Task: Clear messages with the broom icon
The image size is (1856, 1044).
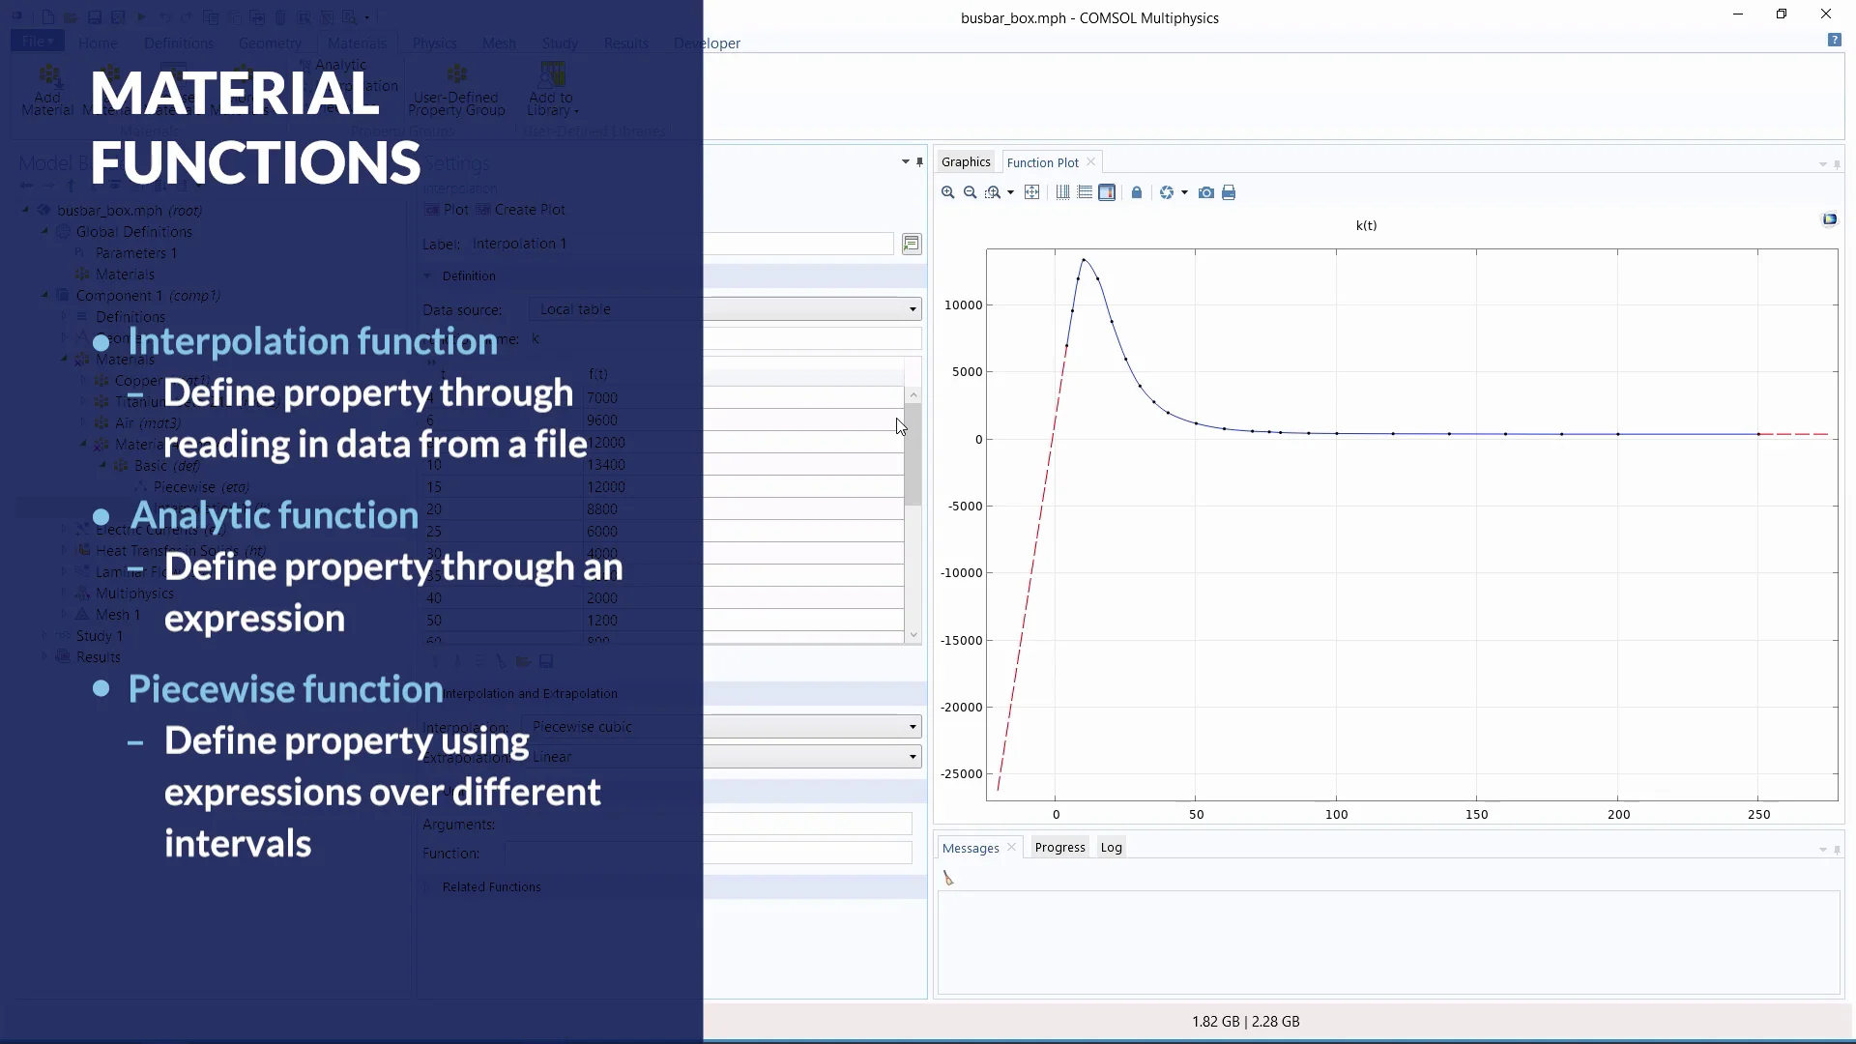Action: pos(948,878)
